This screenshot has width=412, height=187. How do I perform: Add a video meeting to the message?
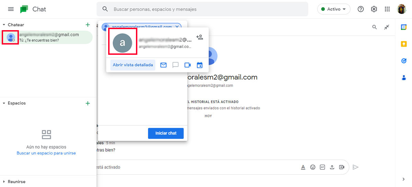coord(342,167)
